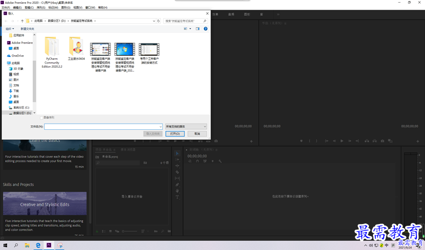
Task: Select the Razor tool
Action: tap(177, 172)
